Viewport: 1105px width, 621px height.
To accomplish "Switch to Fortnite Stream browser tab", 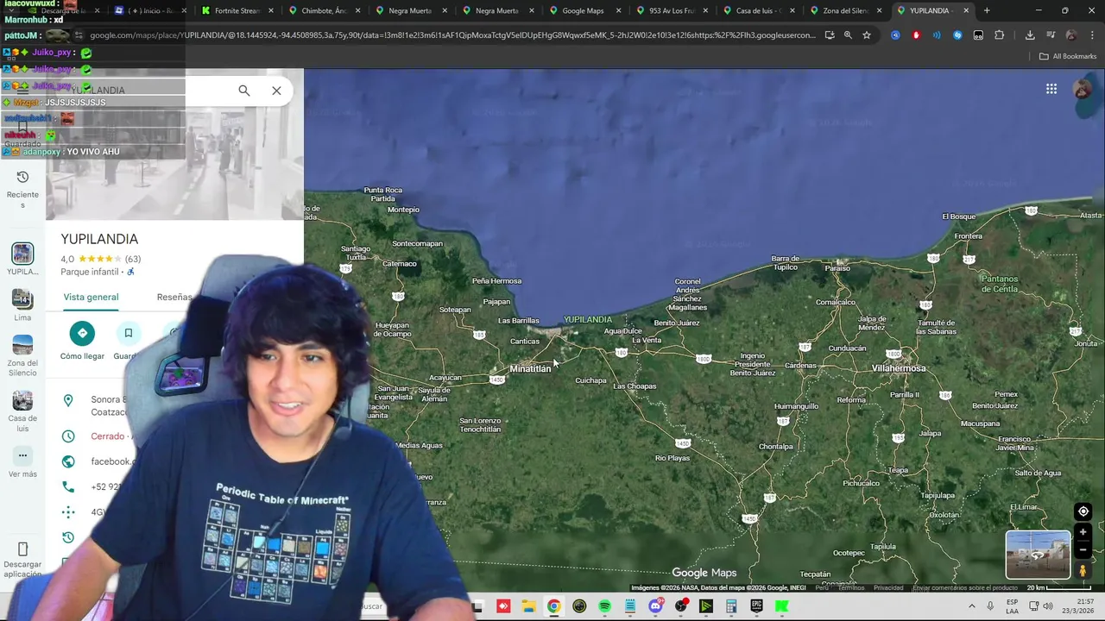I will coord(237,10).
